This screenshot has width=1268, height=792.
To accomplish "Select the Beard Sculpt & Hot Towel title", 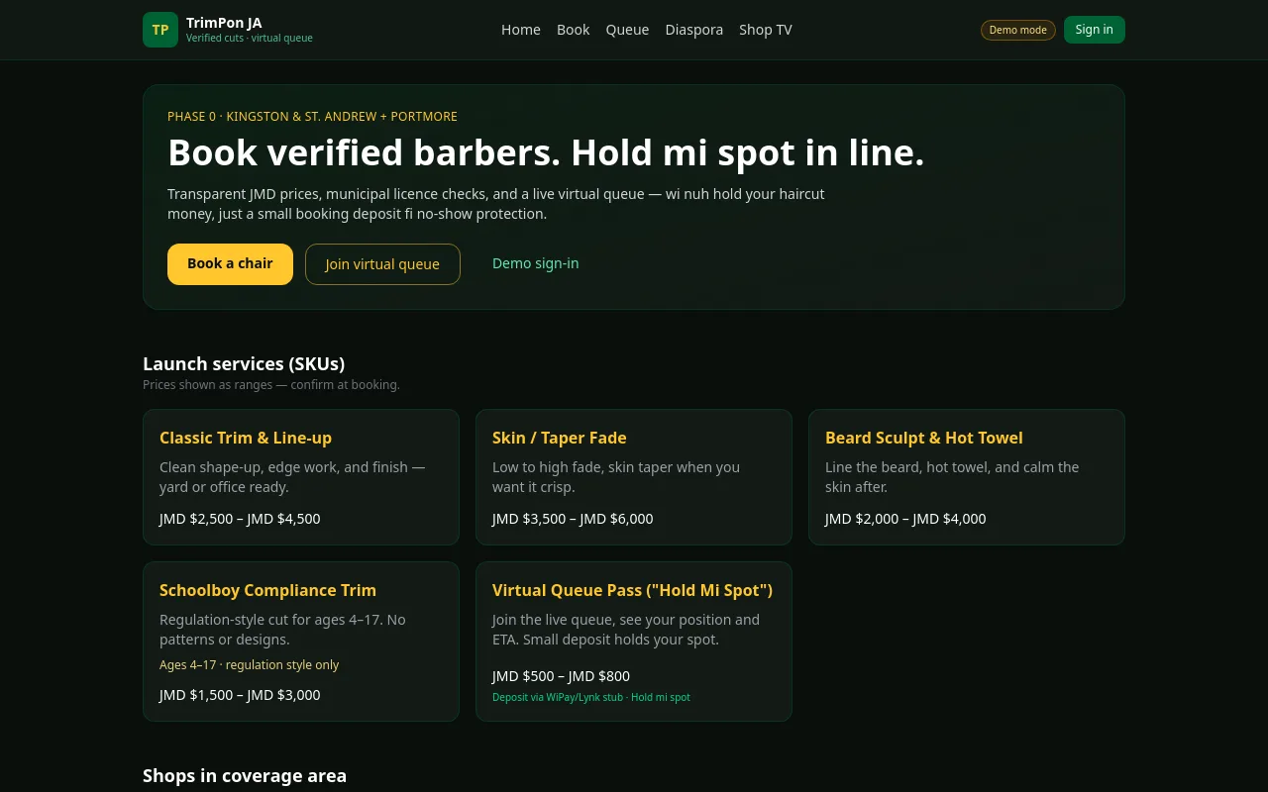I will 924,438.
